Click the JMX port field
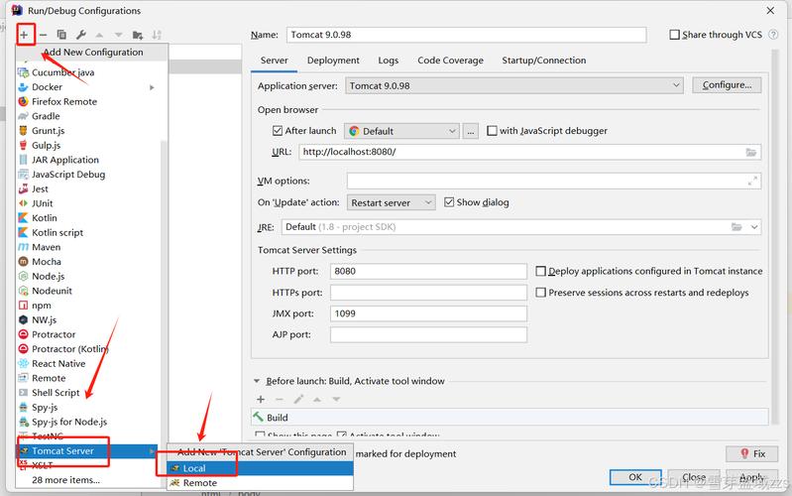The width and height of the screenshot is (792, 496). coord(428,314)
